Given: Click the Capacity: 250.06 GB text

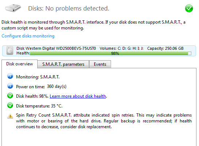Looking at the screenshot, I should [x=165, y=48].
